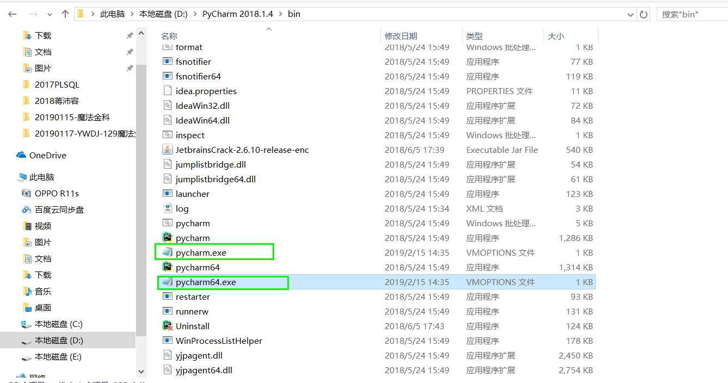Select pycharm.exe VMOPTIONS file icon
Viewport: 728px width, 383px height.
(x=168, y=252)
